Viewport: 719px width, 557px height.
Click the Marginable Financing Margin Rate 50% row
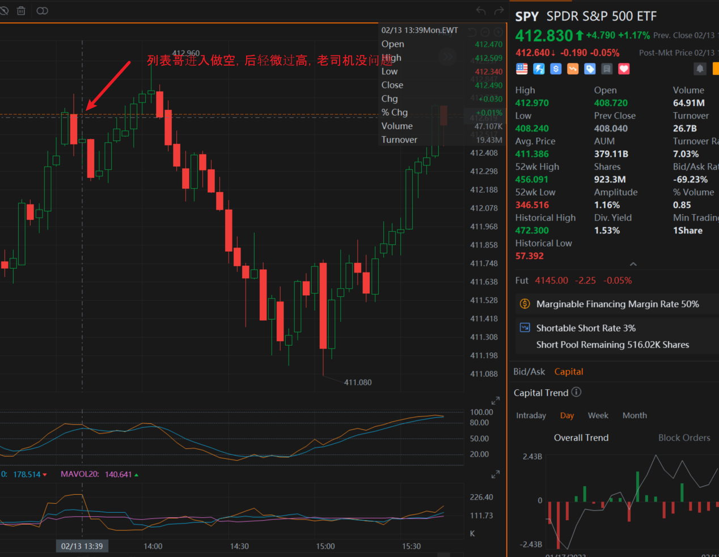pos(617,304)
